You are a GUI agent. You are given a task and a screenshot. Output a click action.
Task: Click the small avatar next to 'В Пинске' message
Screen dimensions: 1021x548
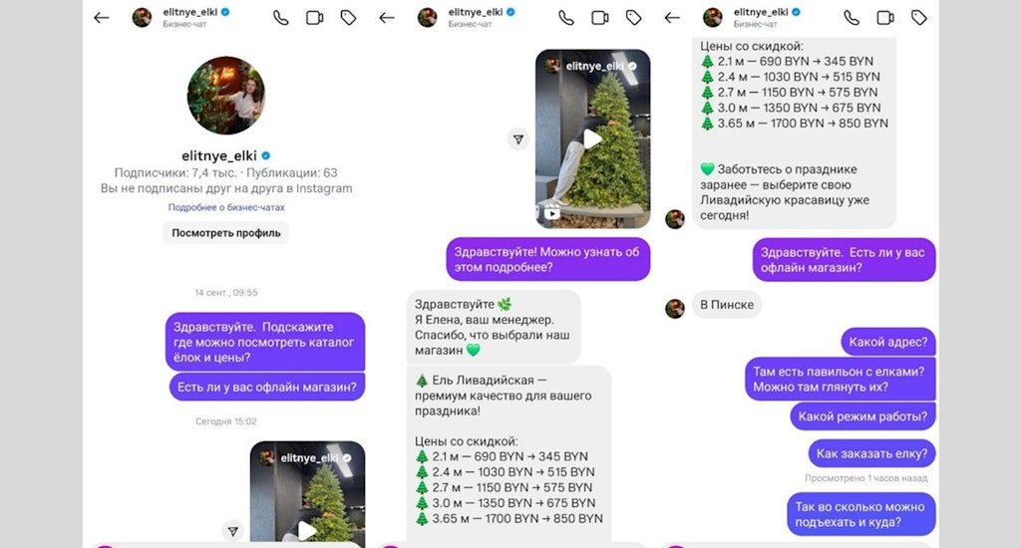click(675, 308)
